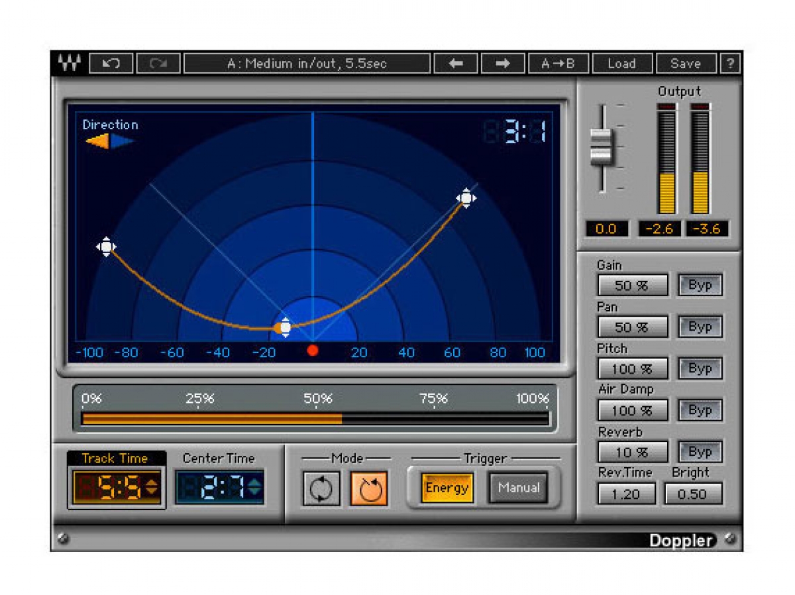Edit the Air Damp 100 % value
The image size is (795, 595).
(633, 411)
